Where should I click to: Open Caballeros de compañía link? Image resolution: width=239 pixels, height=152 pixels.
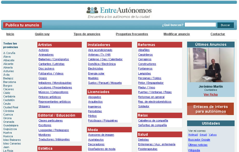[153, 120]
